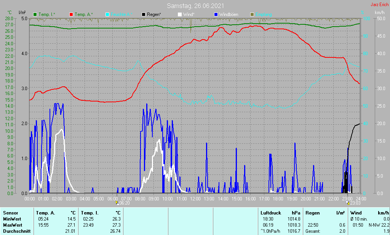Click the 'Jarz Erich' author text

(380, 5)
